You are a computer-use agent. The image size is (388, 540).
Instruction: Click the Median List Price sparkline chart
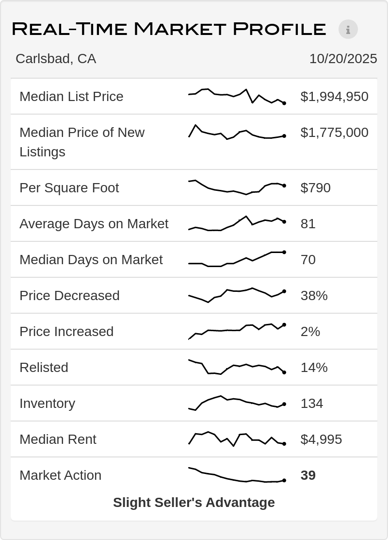point(237,96)
